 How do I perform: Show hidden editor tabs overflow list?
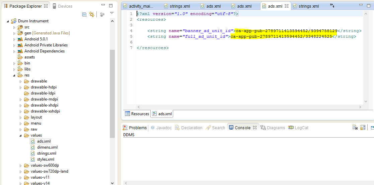tap(332, 5)
